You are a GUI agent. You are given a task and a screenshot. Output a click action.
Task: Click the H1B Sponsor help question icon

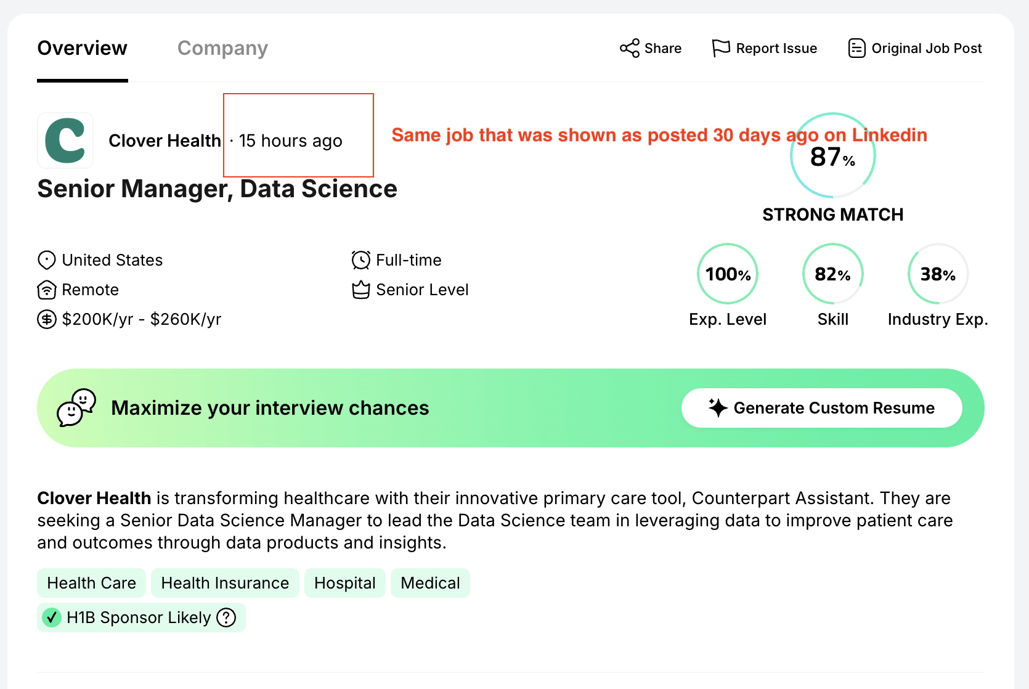tap(227, 618)
